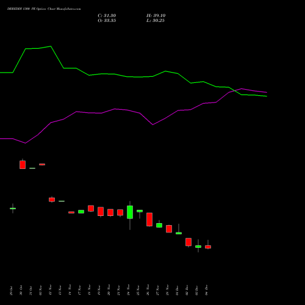This screenshot has width=305, height=305.
Task: Click the open value 'O: 33.35'
Action: click(x=107, y=21)
